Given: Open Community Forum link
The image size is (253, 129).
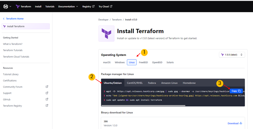Looking at the screenshot, I should [13, 87].
